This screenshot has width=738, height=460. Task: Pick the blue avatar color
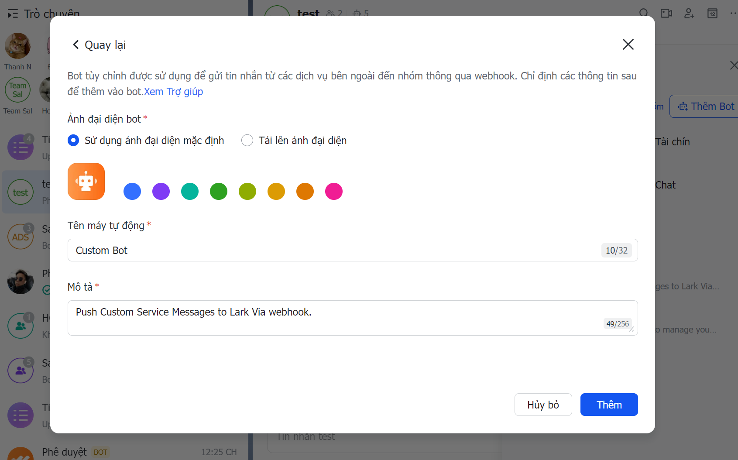[x=132, y=191]
